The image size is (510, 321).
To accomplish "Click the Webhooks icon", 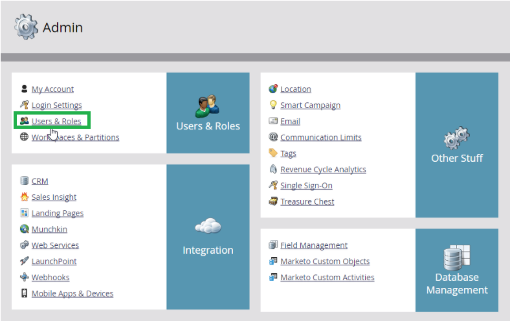I will (x=24, y=277).
